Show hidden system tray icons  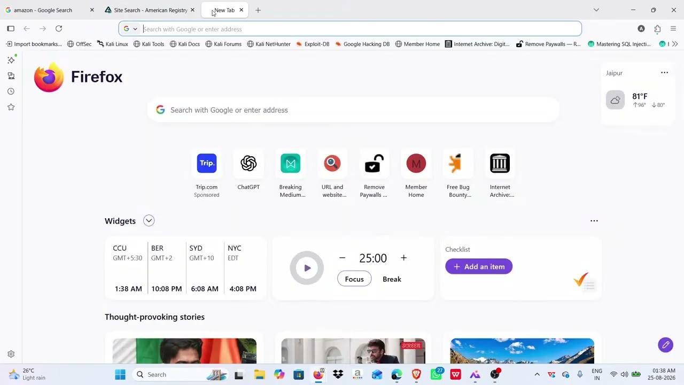[537, 374]
